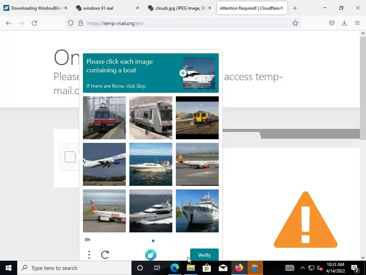Change captcha language from EN

tap(88, 240)
